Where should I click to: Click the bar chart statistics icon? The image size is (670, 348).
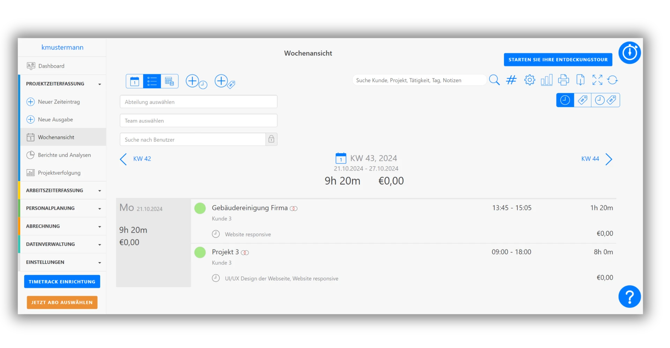(546, 80)
